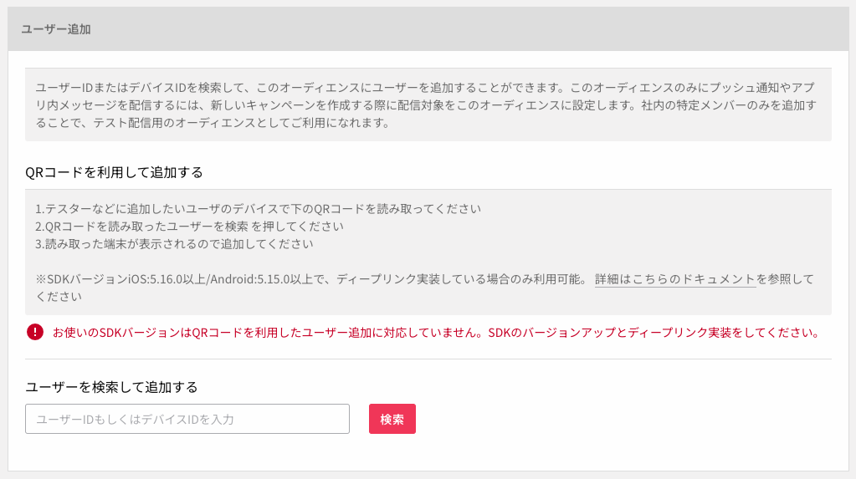Screen dimensions: 856x479
Task: Focus the ユーザーIDもしくはデバイスID input field
Action: (x=187, y=419)
